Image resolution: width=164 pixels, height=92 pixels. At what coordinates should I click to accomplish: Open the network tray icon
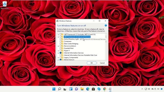(x=146, y=89)
